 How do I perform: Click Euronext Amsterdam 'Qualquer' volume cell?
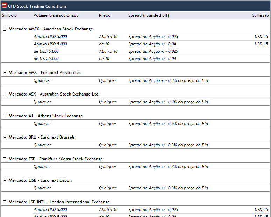tap(42, 80)
